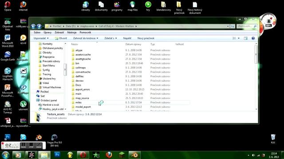Click the map files desktop icon
This screenshot has width=284, height=159.
click(x=133, y=6)
